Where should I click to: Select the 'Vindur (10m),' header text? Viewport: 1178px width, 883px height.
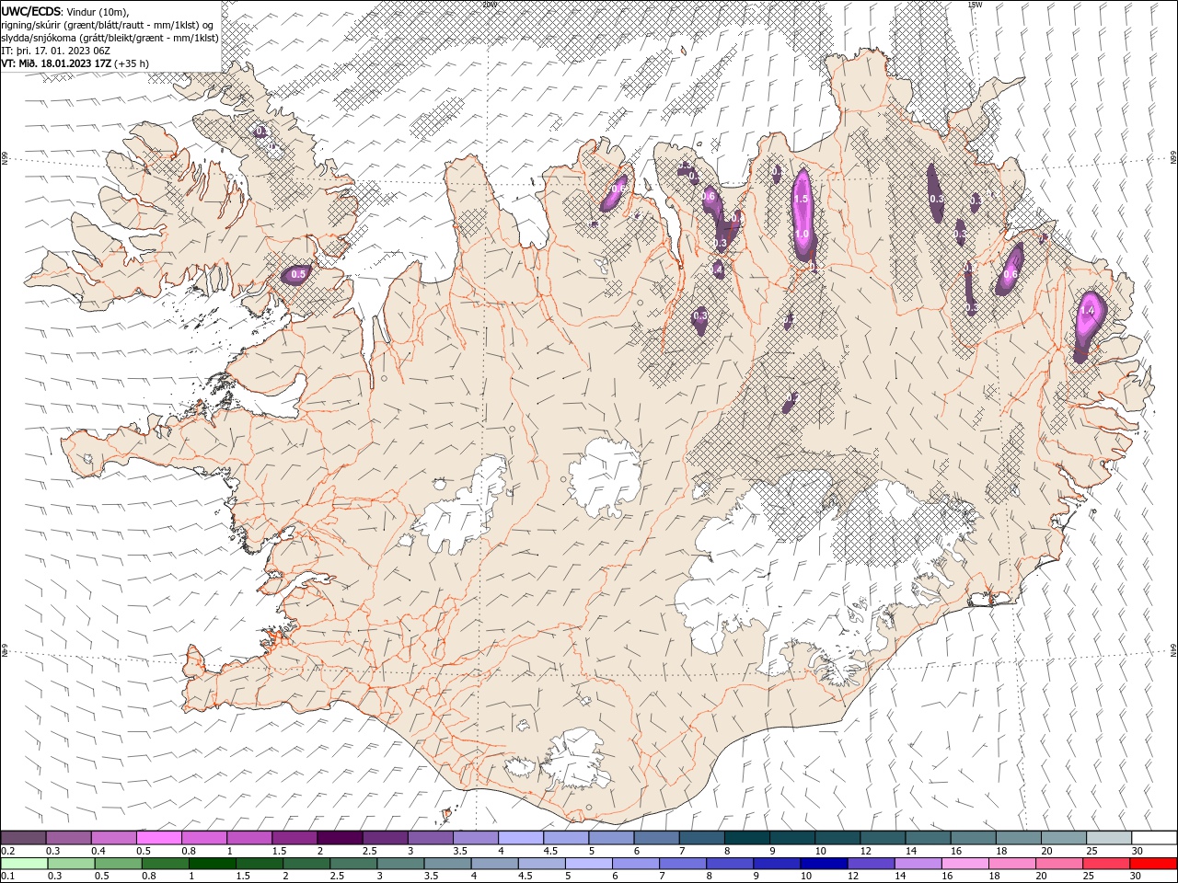(98, 12)
